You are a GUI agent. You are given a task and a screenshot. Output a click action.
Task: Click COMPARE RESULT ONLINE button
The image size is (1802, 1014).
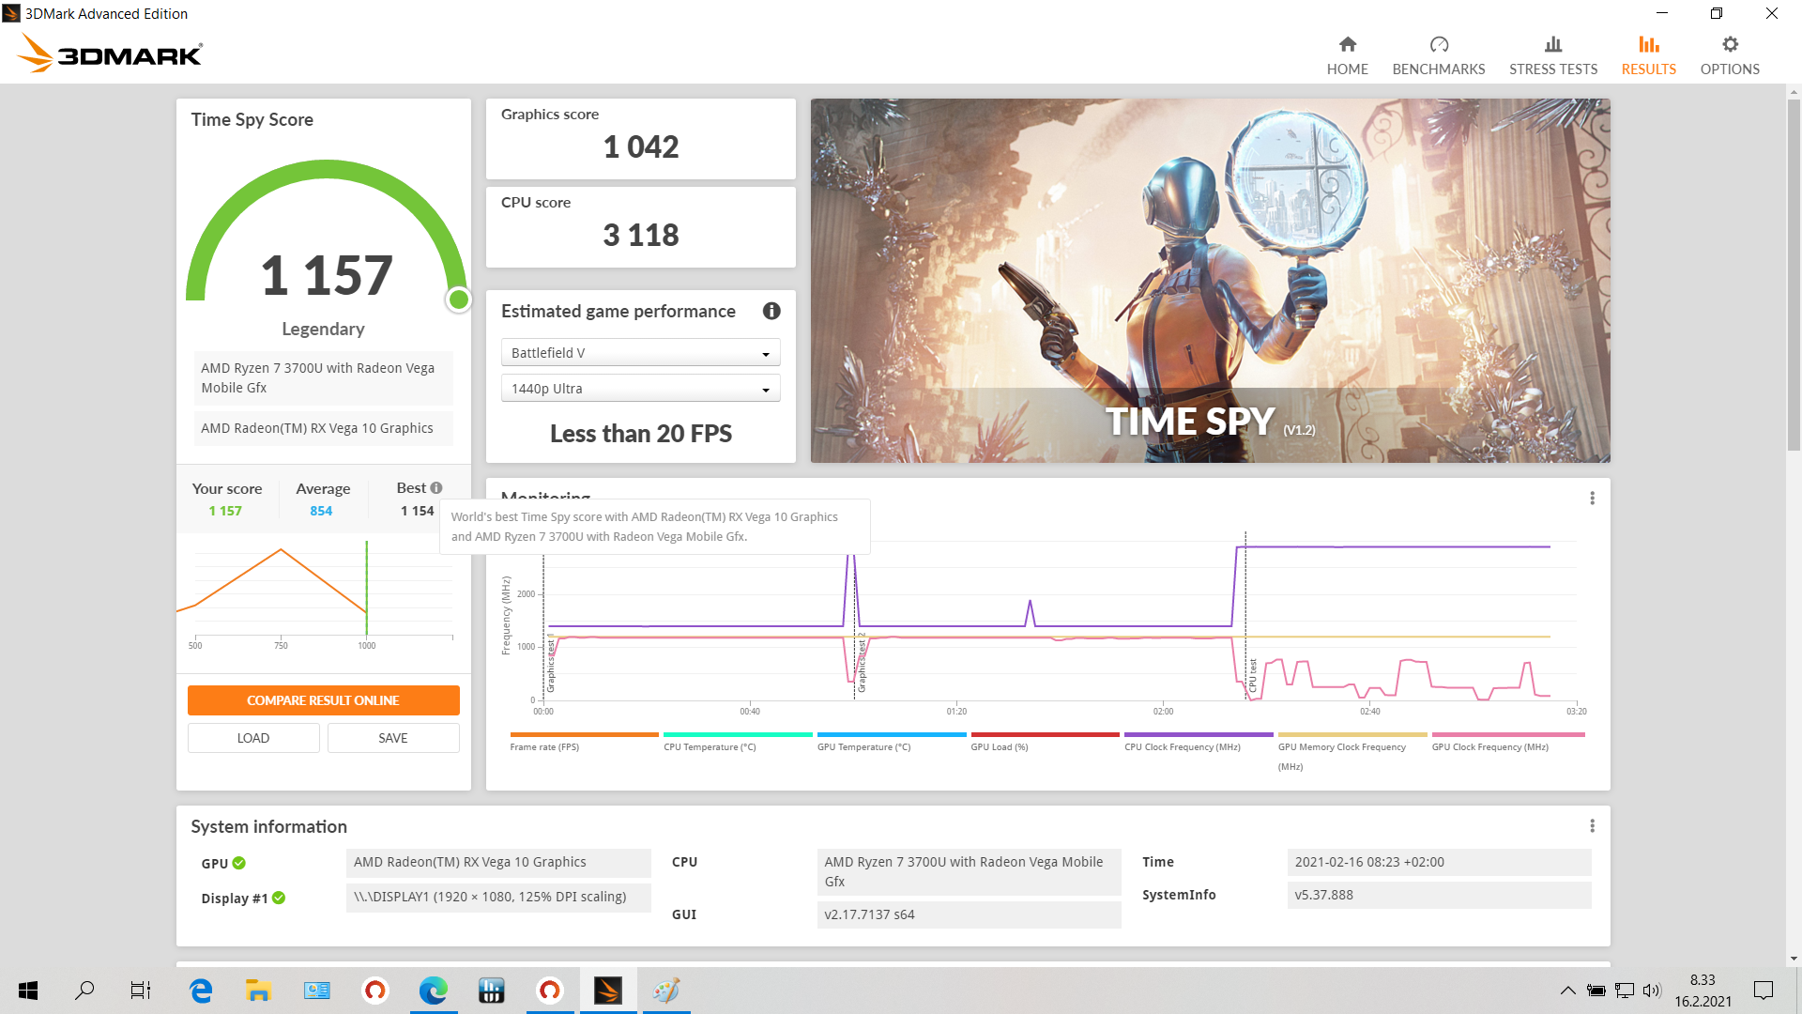click(x=323, y=700)
